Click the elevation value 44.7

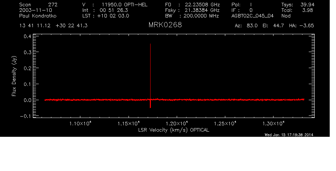pos(279,26)
